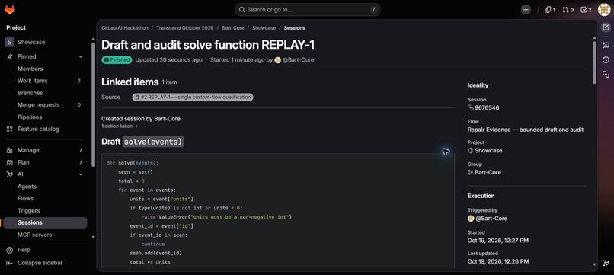614x275 pixels.
Task: Click Created session by Bart-Core text
Action: click(141, 118)
